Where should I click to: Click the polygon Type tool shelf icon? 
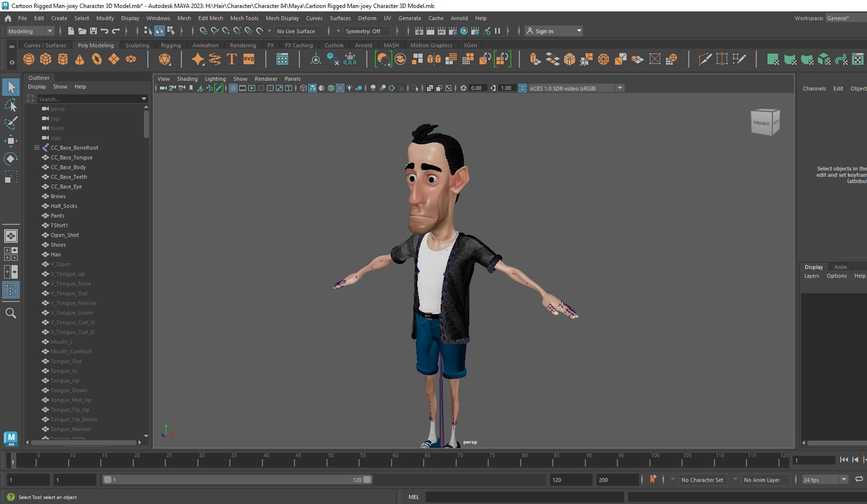point(232,59)
